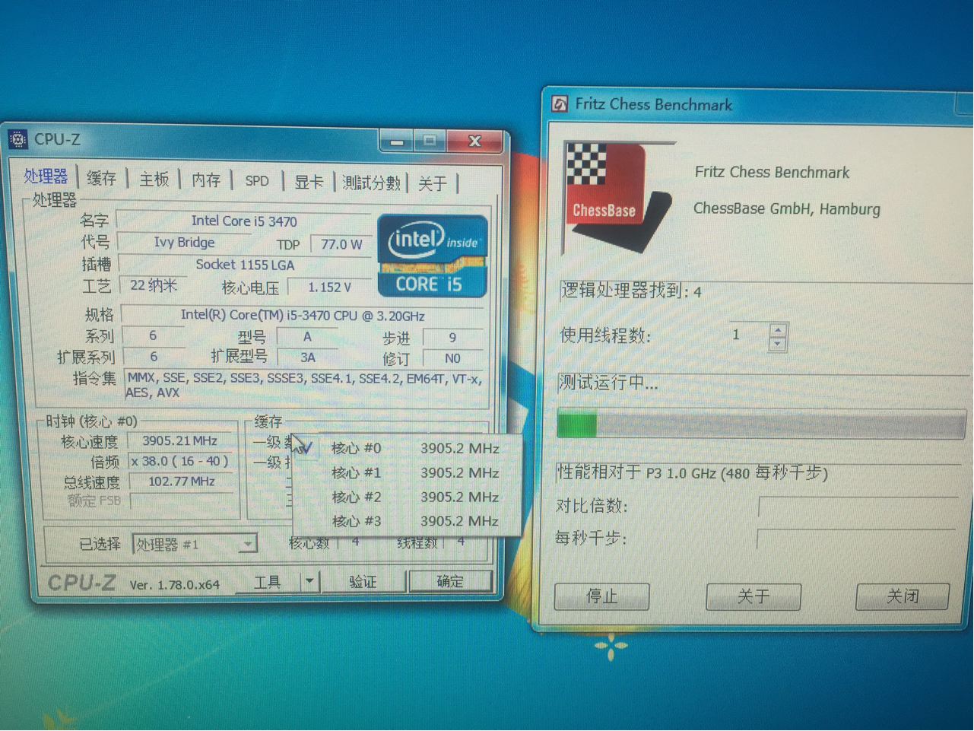Switch to the 显卡 (Graphics) tab
The height and width of the screenshot is (731, 974).
(308, 182)
